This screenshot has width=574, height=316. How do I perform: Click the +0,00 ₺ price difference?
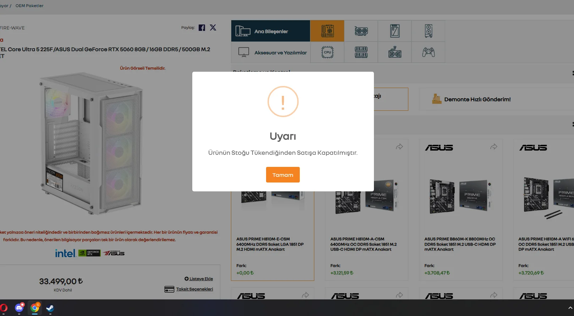pyautogui.click(x=245, y=273)
